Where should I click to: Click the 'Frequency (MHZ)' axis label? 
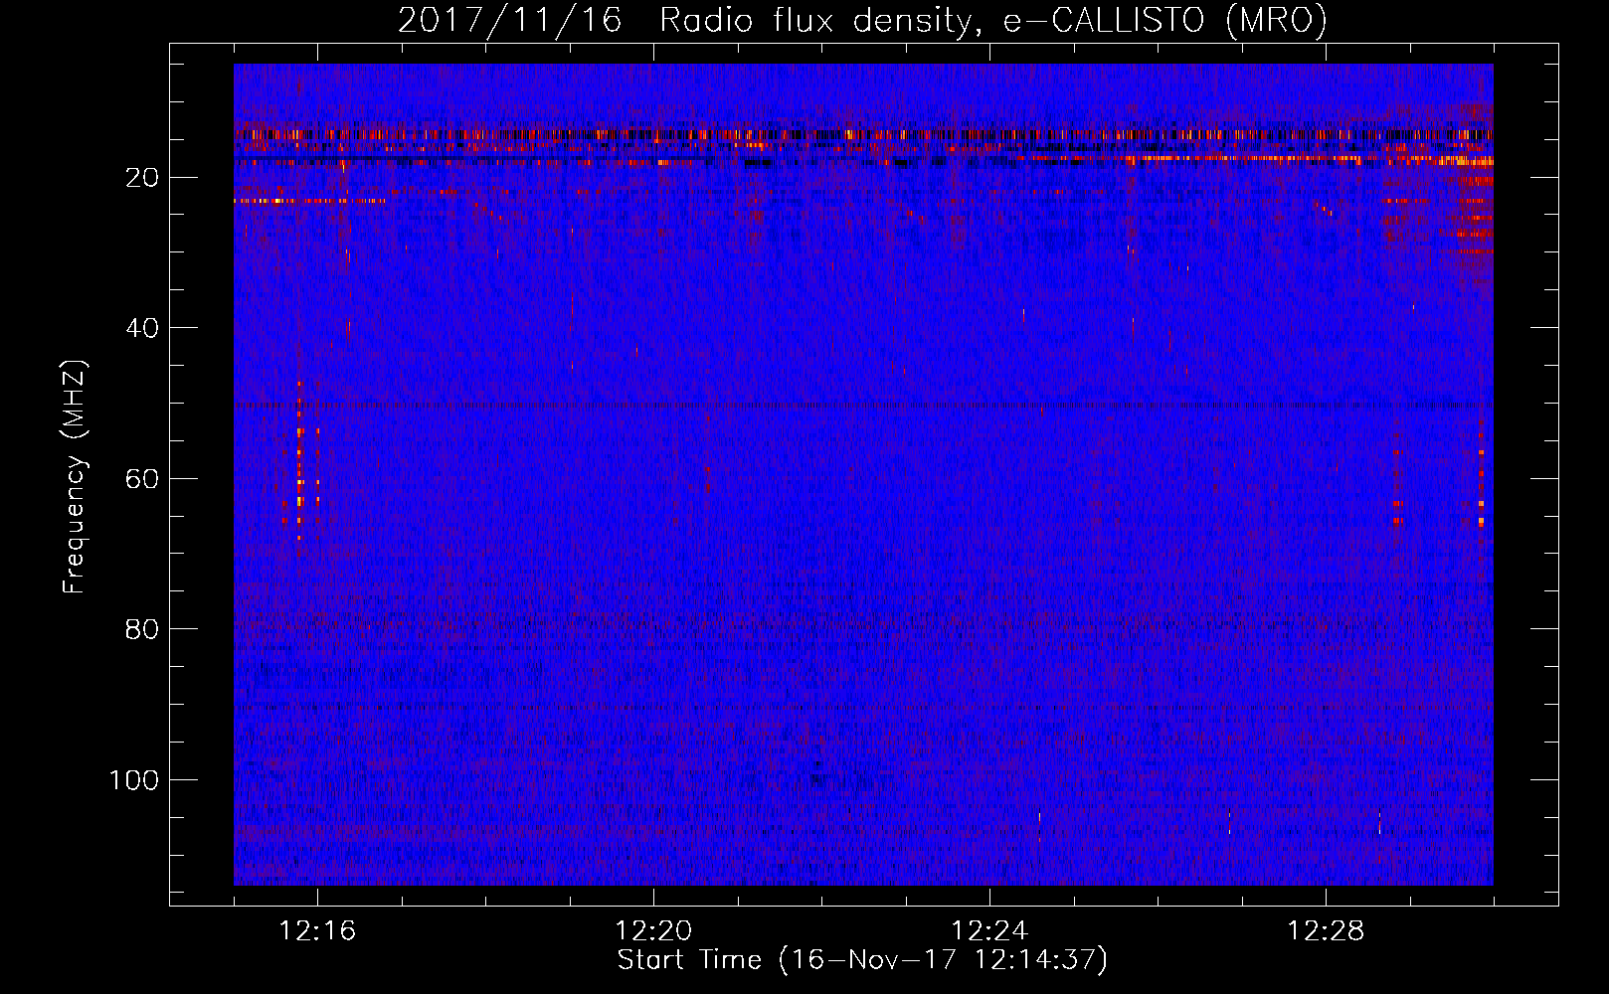[75, 477]
